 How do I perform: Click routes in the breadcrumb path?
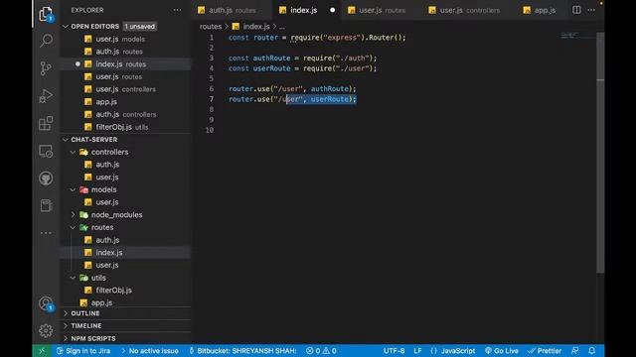click(211, 27)
